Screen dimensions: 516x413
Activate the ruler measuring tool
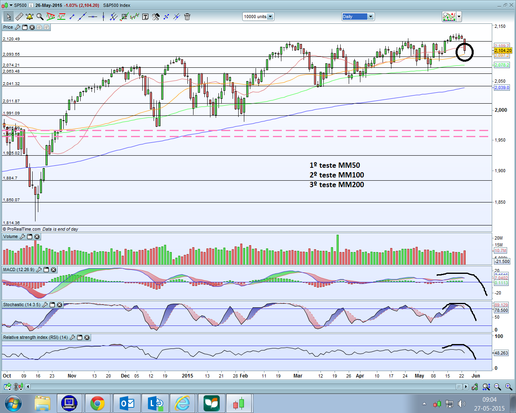coord(19,17)
